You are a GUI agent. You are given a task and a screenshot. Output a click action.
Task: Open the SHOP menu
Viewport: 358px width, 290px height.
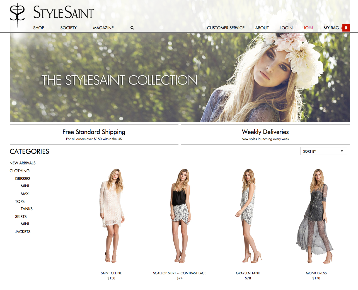click(38, 28)
